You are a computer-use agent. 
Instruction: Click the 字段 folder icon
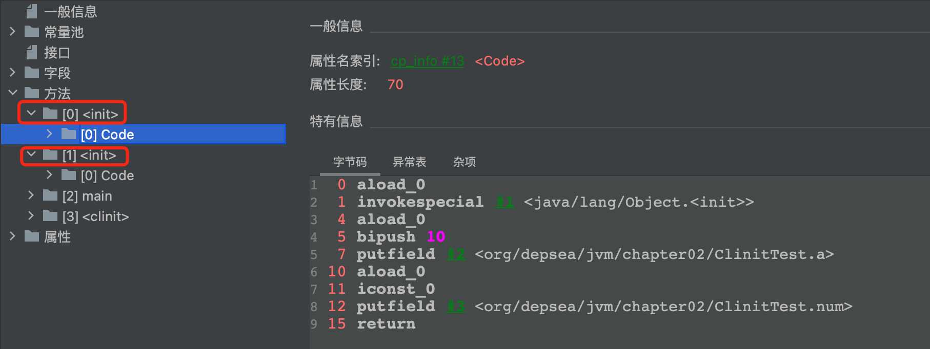tap(32, 73)
